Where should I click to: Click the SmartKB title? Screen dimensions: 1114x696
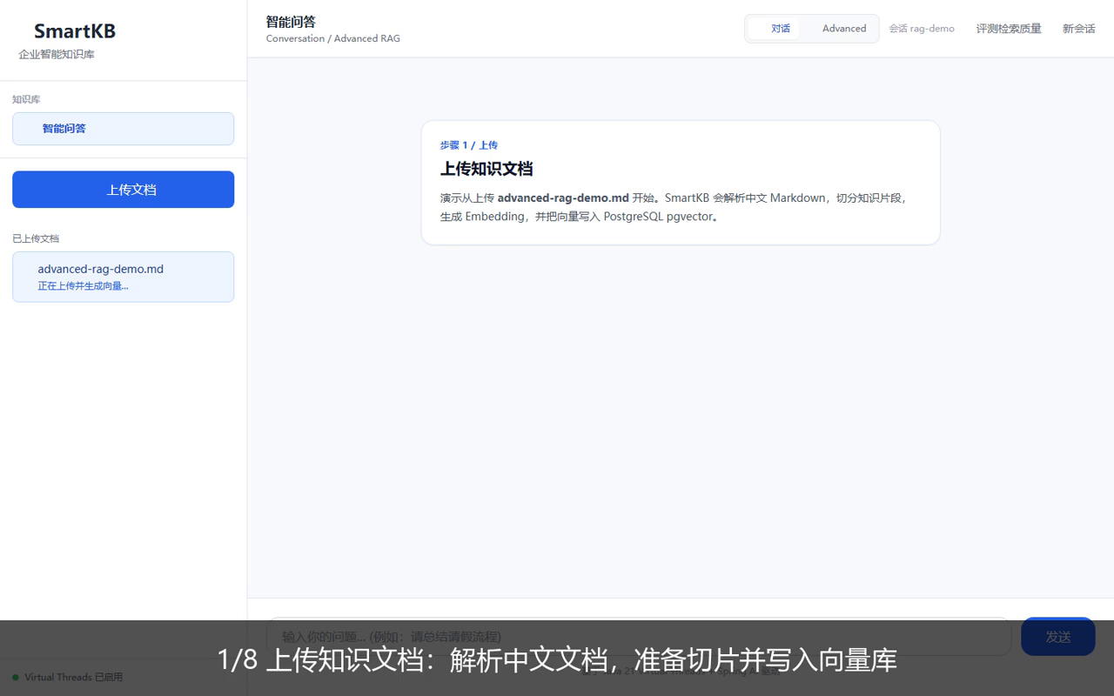pyautogui.click(x=75, y=31)
